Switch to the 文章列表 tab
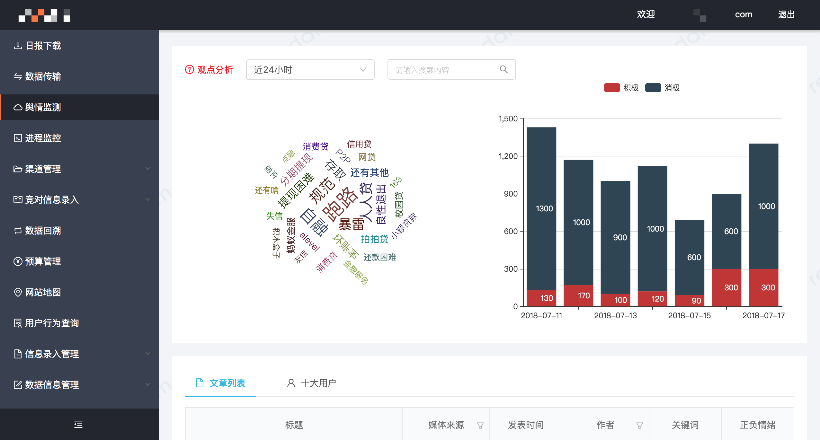 click(220, 383)
